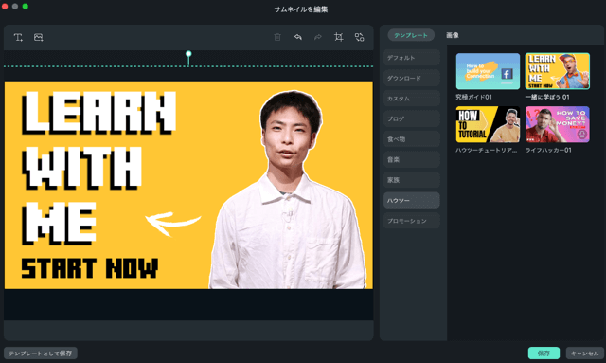Choose the ハウツーチュートリアル template thumbnail
Image resolution: width=606 pixels, height=363 pixels.
click(488, 124)
